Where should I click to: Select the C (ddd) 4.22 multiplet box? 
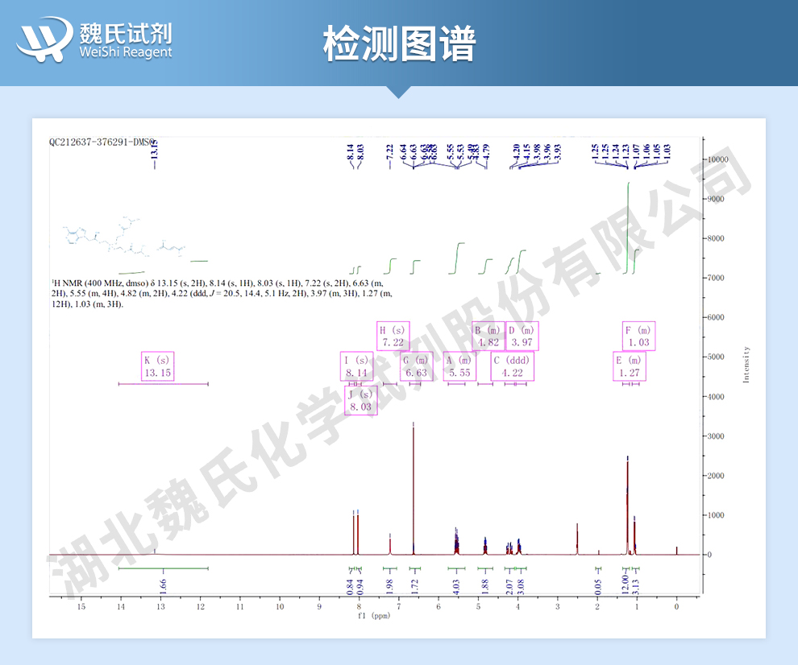(x=512, y=366)
